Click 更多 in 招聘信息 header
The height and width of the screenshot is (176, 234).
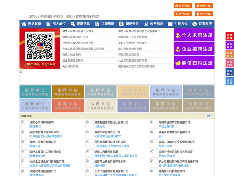209,116
